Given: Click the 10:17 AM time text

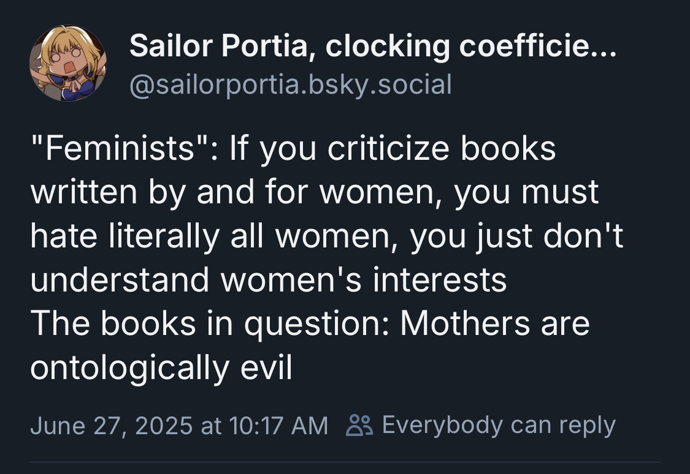Looking at the screenshot, I should tap(278, 426).
